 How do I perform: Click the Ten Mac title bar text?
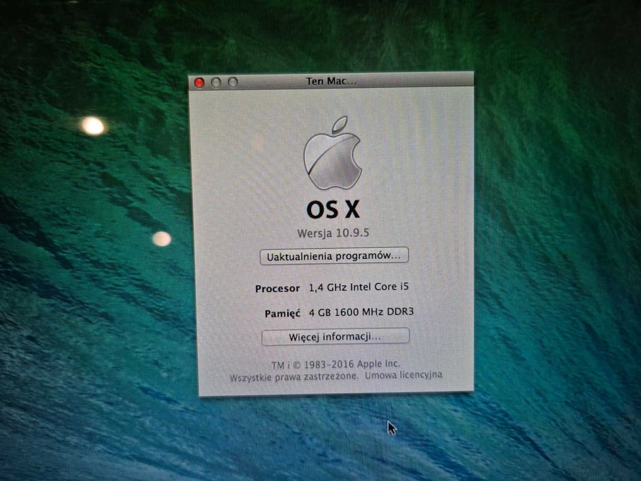click(x=332, y=81)
